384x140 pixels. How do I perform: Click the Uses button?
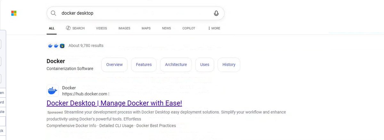pyautogui.click(x=204, y=65)
